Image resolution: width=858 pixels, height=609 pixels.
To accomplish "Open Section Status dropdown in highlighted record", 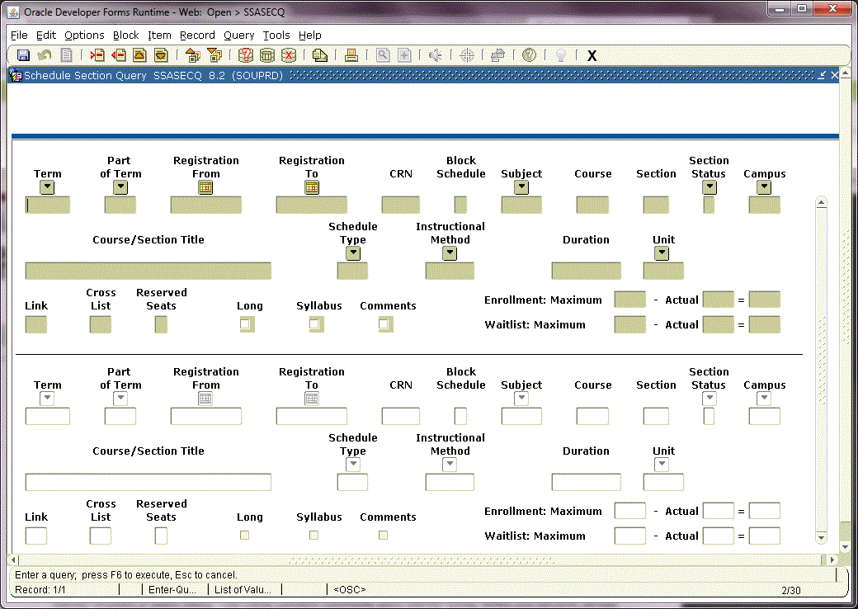I will 709,187.
